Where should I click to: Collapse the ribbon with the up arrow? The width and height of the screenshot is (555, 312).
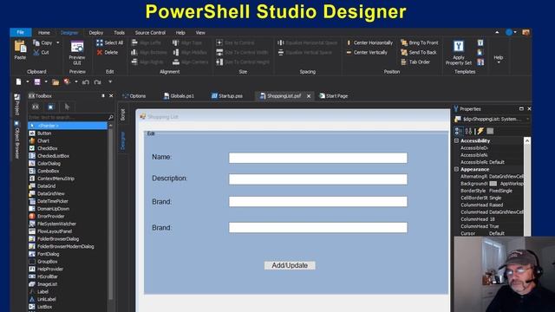click(x=497, y=33)
